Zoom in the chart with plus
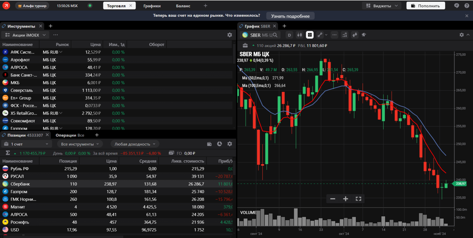Viewport: 473px width, 238px height. (346, 199)
